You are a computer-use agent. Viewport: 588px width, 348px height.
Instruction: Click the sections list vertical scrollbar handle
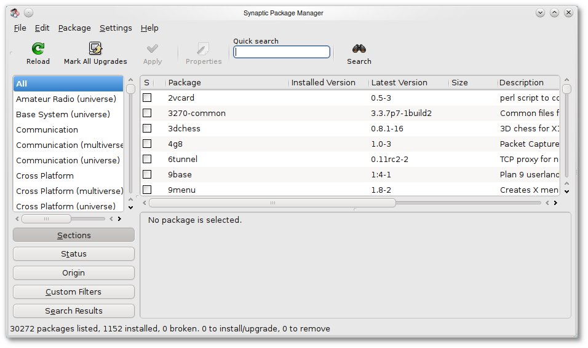pyautogui.click(x=130, y=89)
